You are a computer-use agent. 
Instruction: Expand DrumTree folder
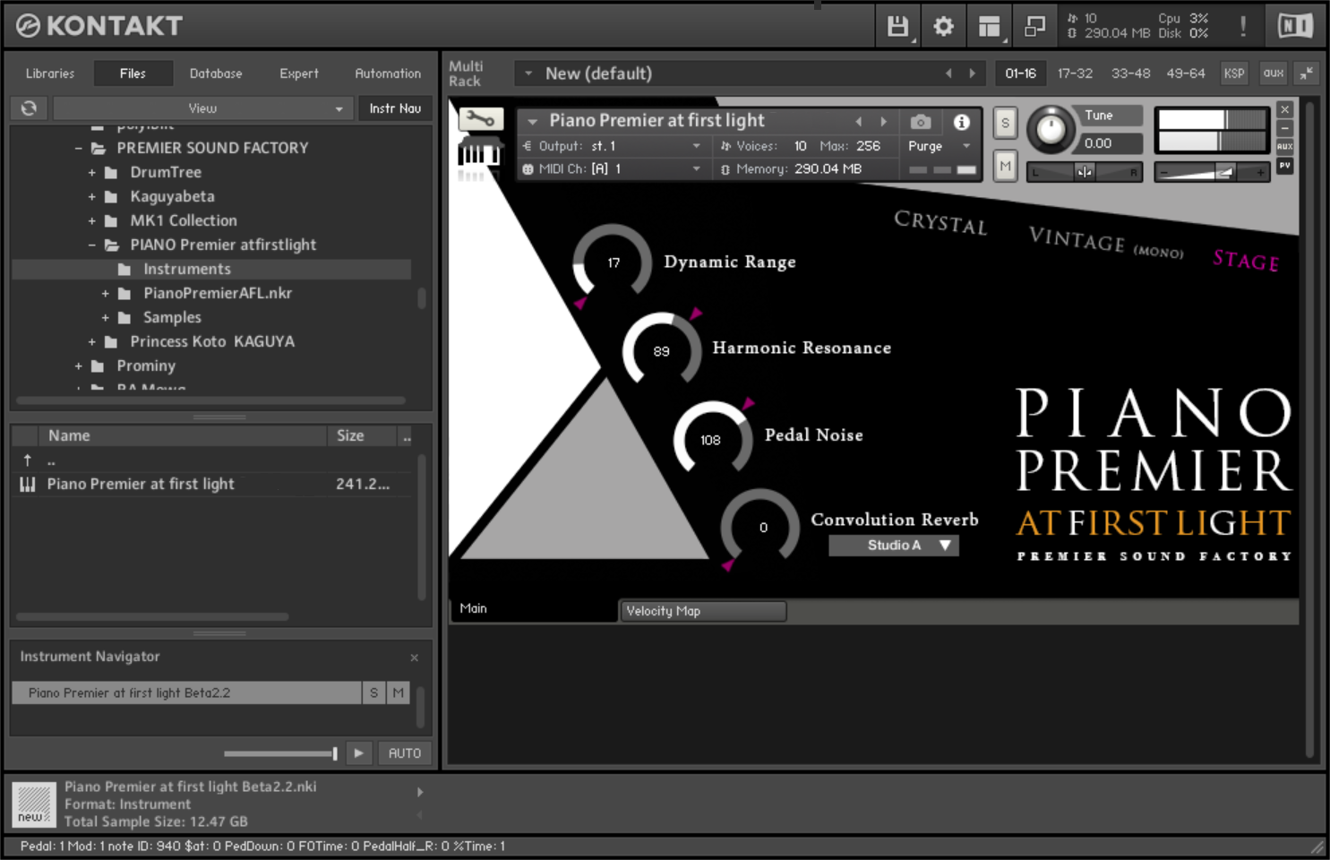tap(92, 172)
